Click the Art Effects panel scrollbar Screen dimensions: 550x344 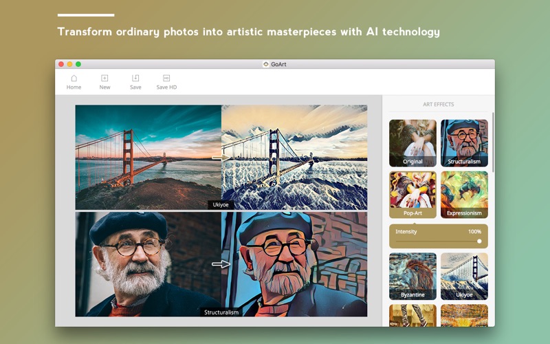point(492,141)
